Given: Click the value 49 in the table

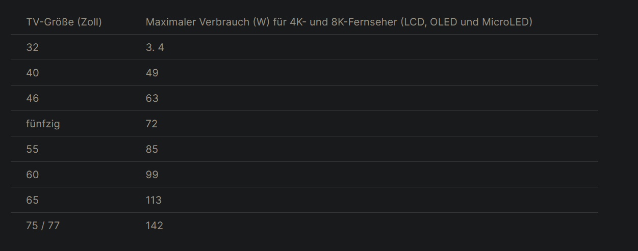Looking at the screenshot, I should [152, 73].
